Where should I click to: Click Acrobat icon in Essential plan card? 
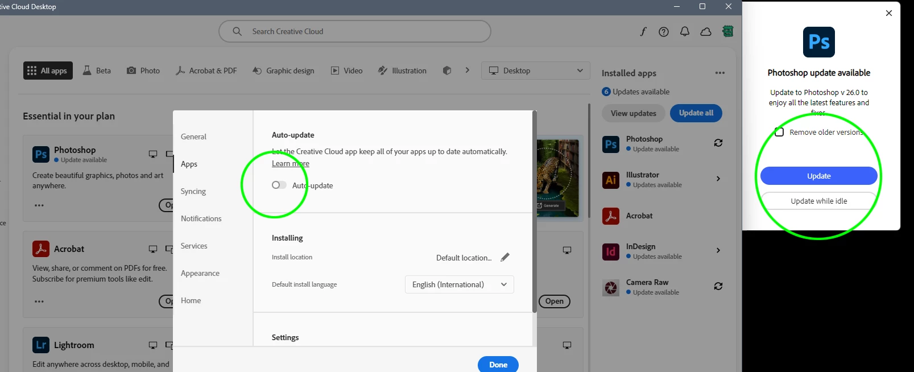pyautogui.click(x=41, y=249)
